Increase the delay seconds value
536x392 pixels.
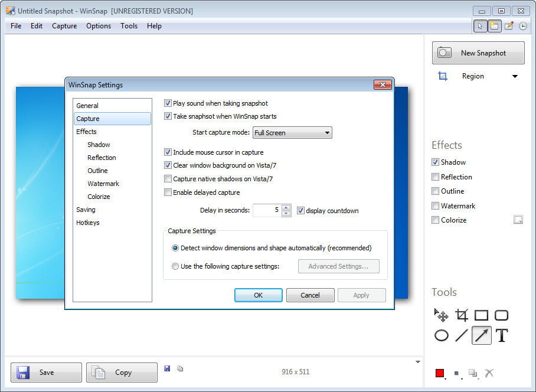tap(286, 207)
